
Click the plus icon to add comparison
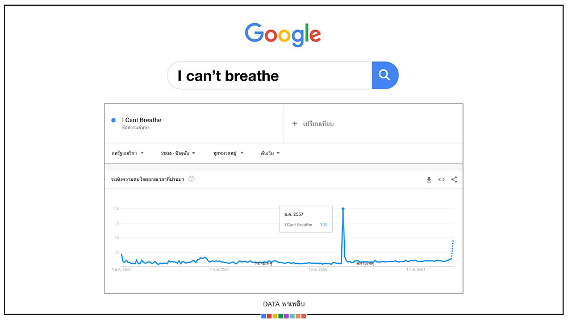(x=294, y=123)
